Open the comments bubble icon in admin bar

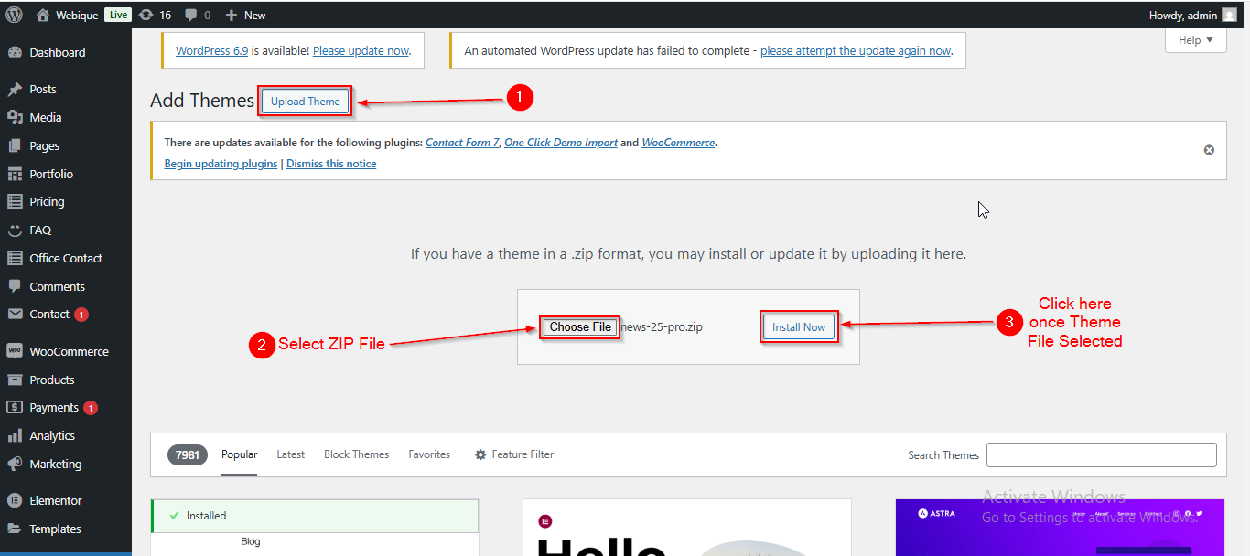tap(190, 15)
